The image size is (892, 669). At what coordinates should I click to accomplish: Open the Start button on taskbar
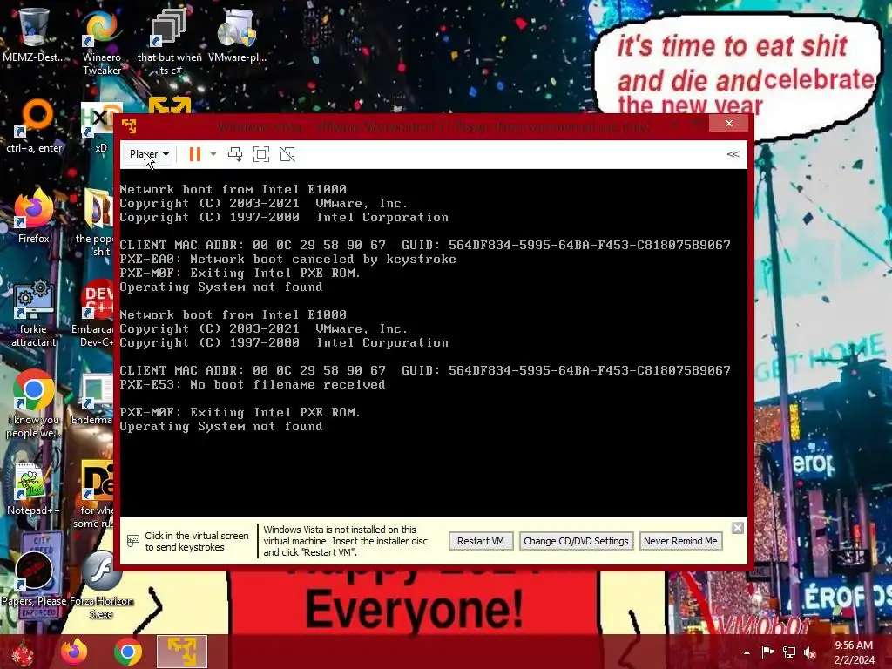(x=23, y=652)
